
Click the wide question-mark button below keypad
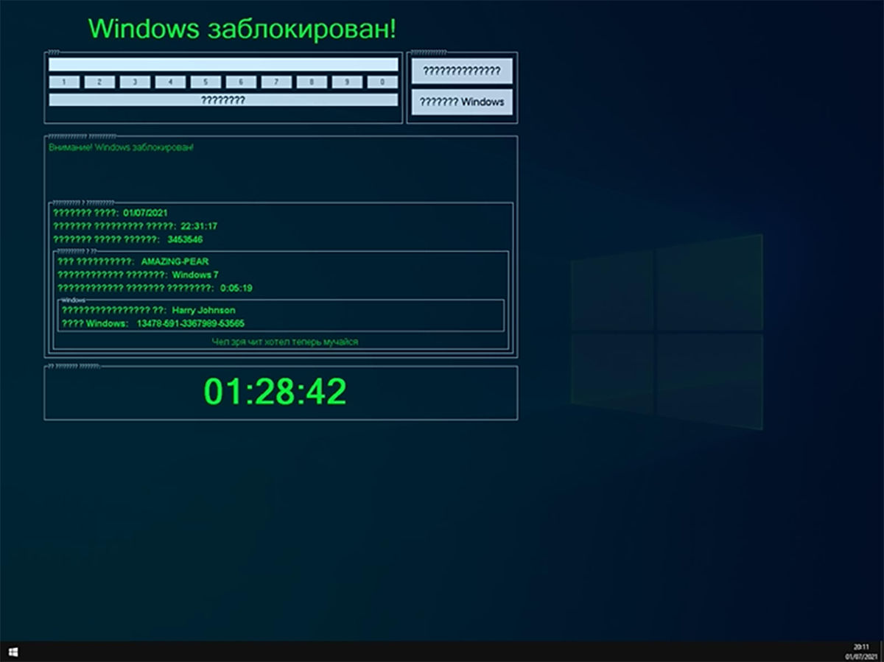pyautogui.click(x=223, y=99)
